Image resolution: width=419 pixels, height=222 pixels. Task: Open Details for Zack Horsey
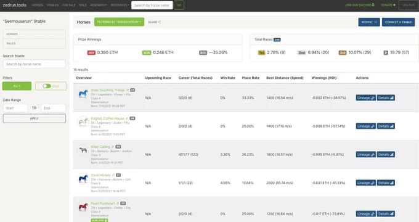pyautogui.click(x=386, y=183)
